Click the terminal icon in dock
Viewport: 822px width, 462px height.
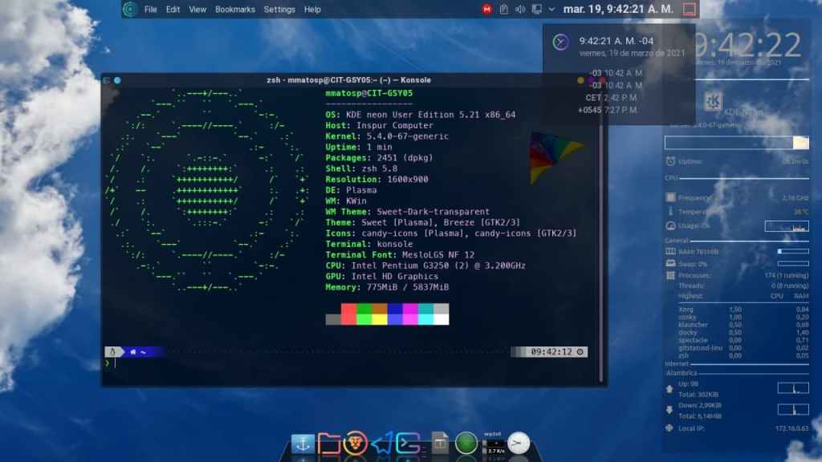409,443
